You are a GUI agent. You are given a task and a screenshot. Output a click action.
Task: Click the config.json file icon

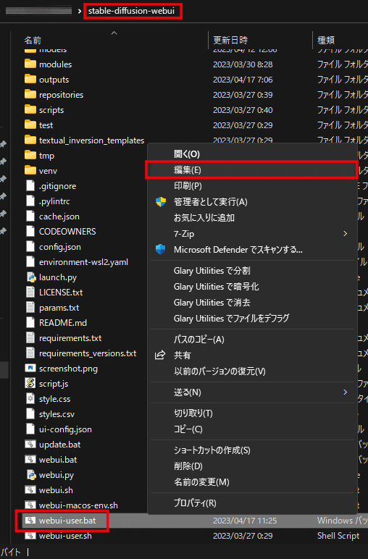(x=30, y=247)
